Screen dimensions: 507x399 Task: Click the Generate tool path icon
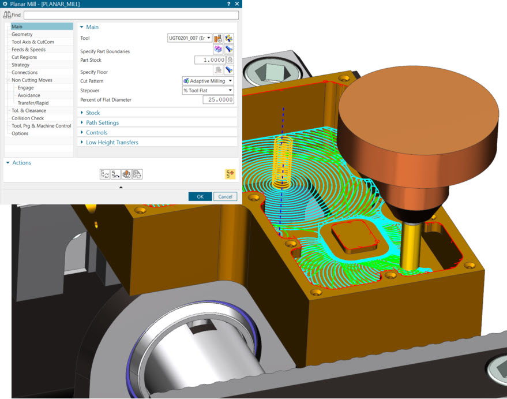coord(104,174)
